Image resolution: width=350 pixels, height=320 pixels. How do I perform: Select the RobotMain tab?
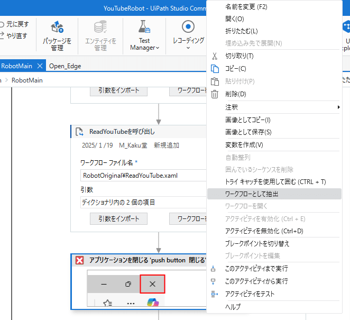(x=16, y=66)
